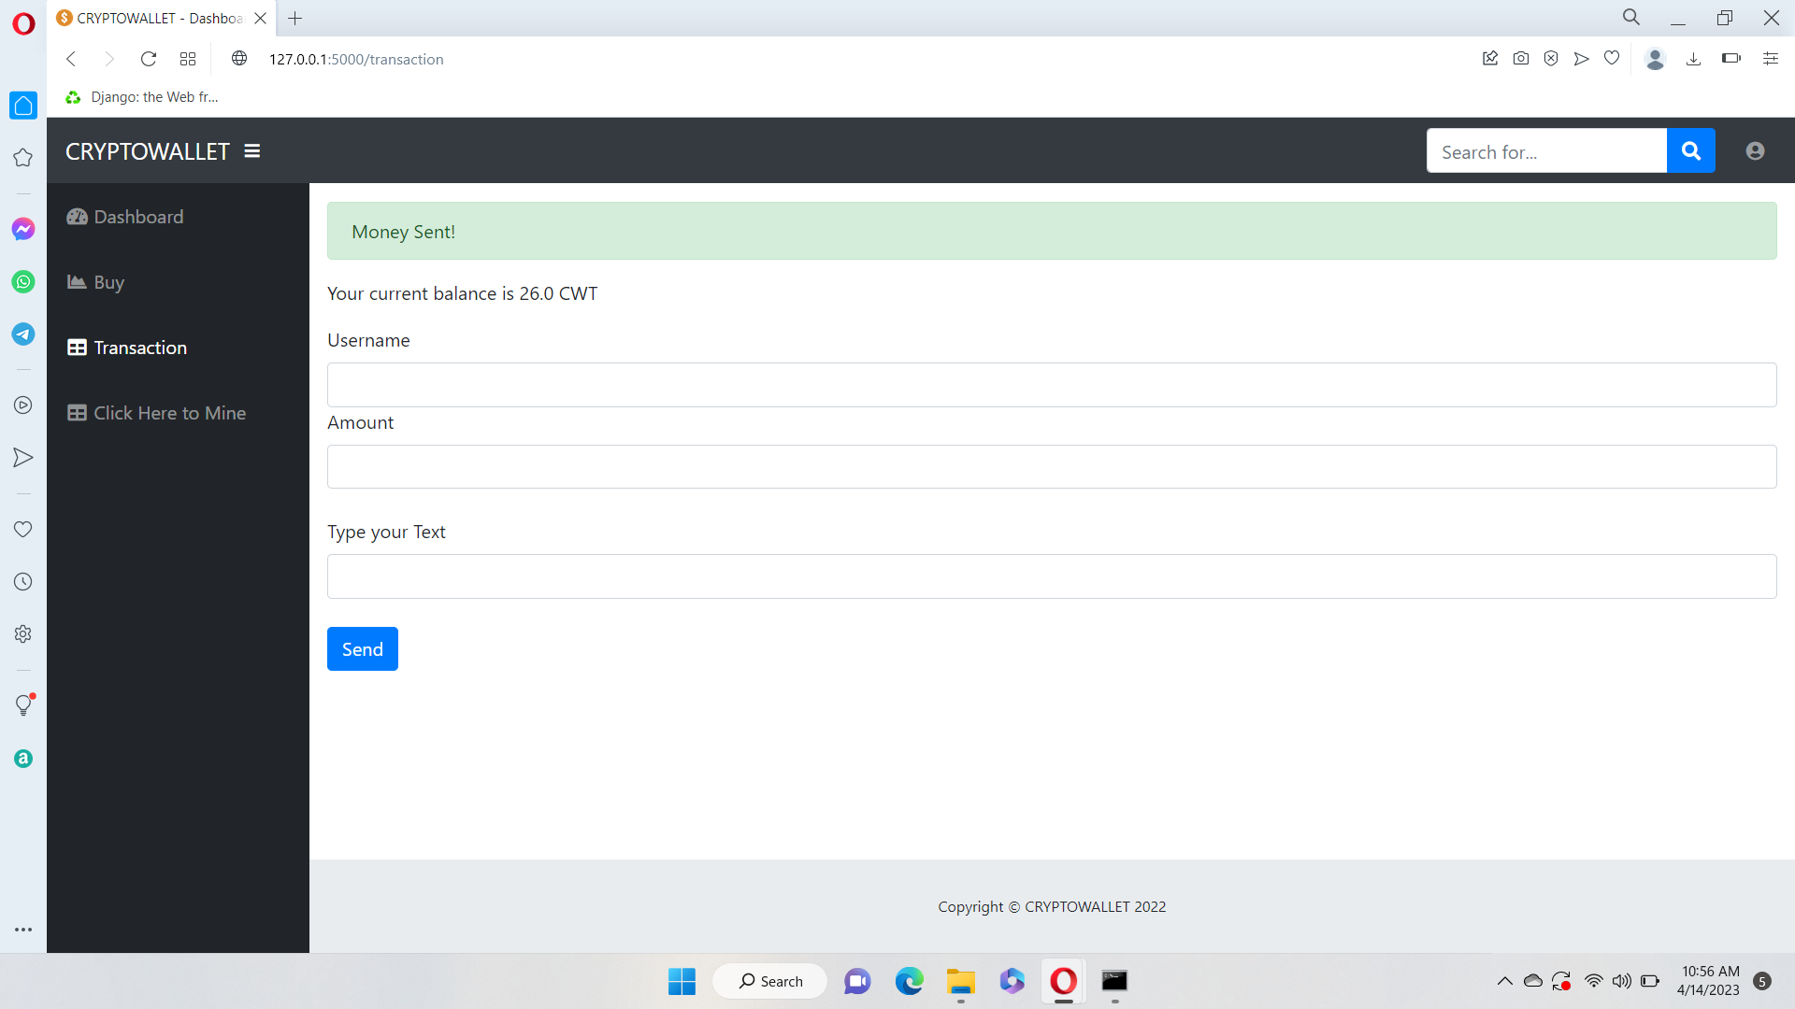This screenshot has height=1009, width=1795.
Task: Open WhatsApp in the sidebar
Action: click(x=22, y=281)
